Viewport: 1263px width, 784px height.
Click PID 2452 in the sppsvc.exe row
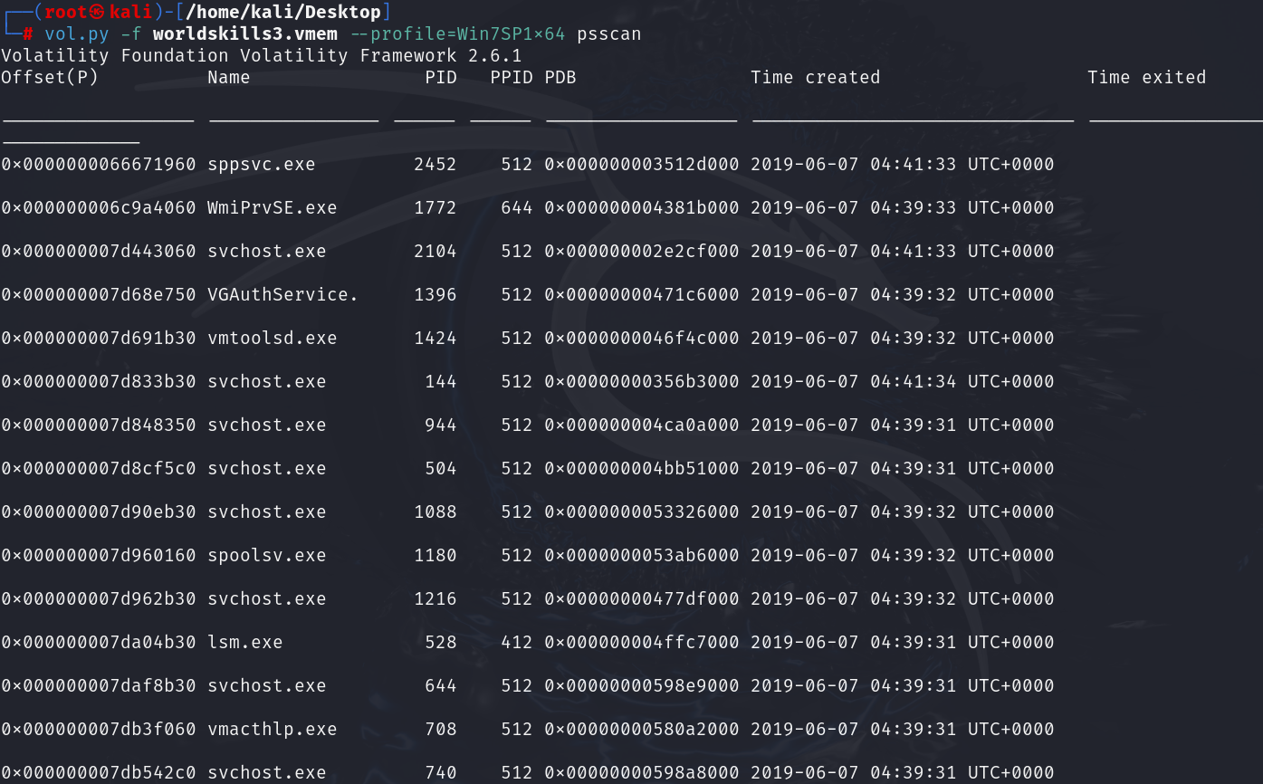(x=435, y=164)
